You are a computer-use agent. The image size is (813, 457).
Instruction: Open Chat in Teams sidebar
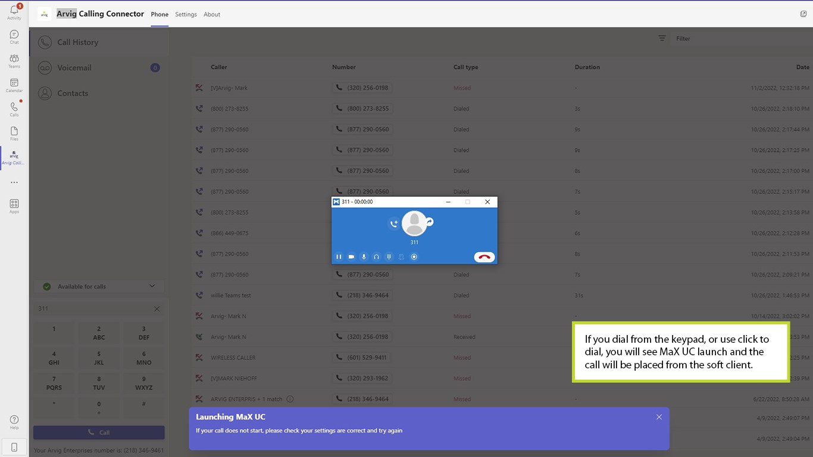click(x=14, y=37)
